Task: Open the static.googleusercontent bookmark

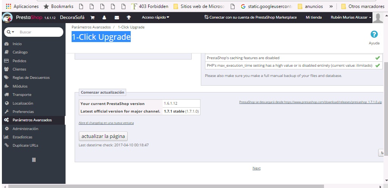Action: pos(267,6)
